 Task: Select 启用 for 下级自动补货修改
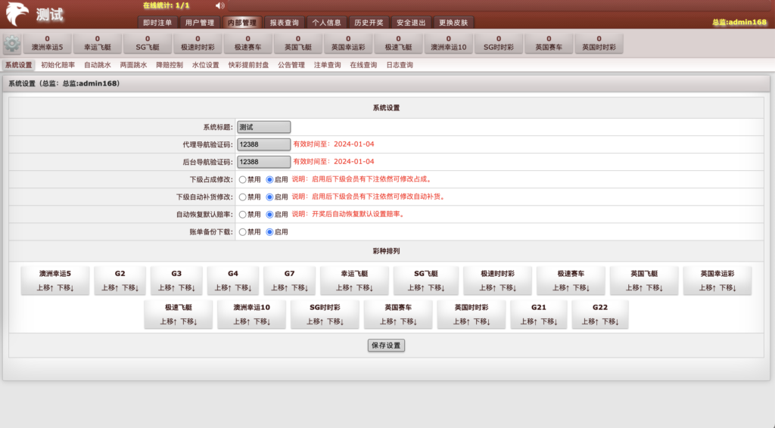tap(270, 197)
